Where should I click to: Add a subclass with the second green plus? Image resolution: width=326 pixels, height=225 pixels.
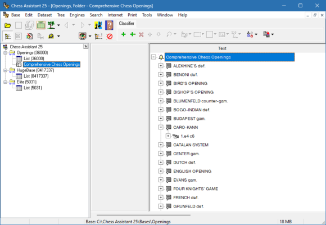coord(133,34)
